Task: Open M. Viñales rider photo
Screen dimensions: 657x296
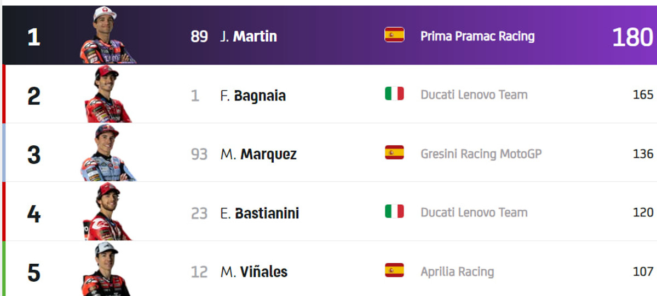Action: click(x=106, y=270)
